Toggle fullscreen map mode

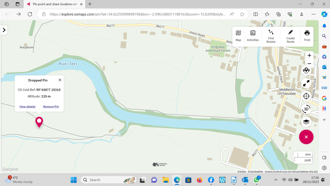[x=306, y=83]
